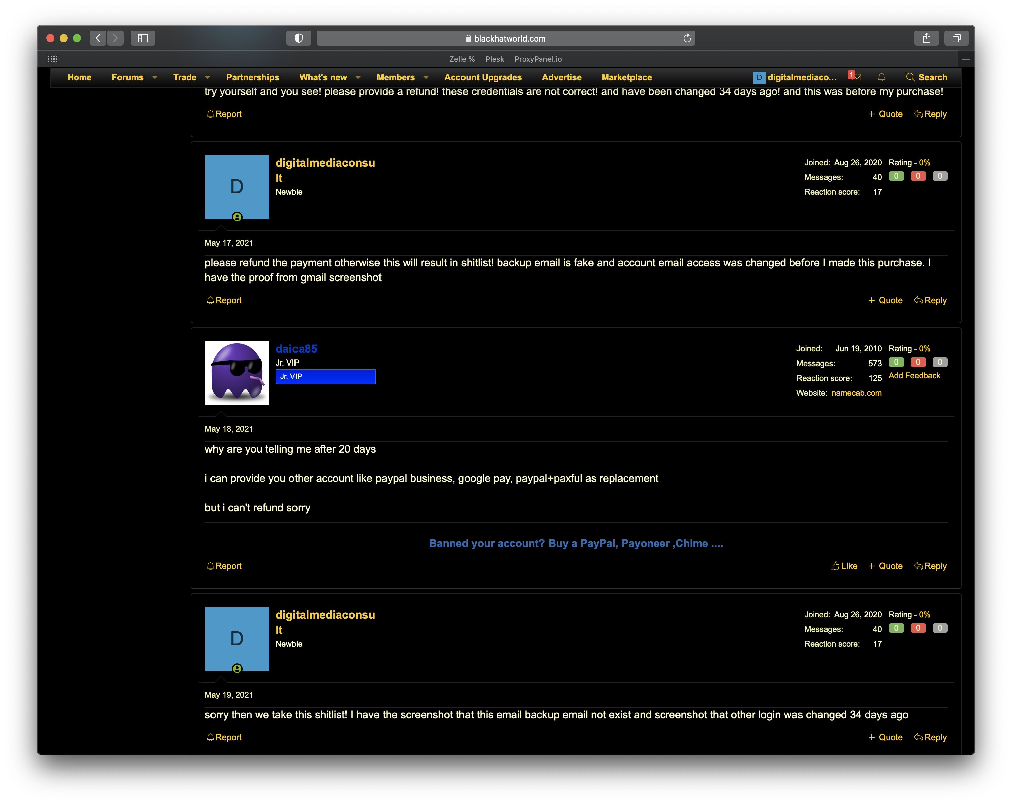Visit the namecab.com website link

pyautogui.click(x=857, y=393)
